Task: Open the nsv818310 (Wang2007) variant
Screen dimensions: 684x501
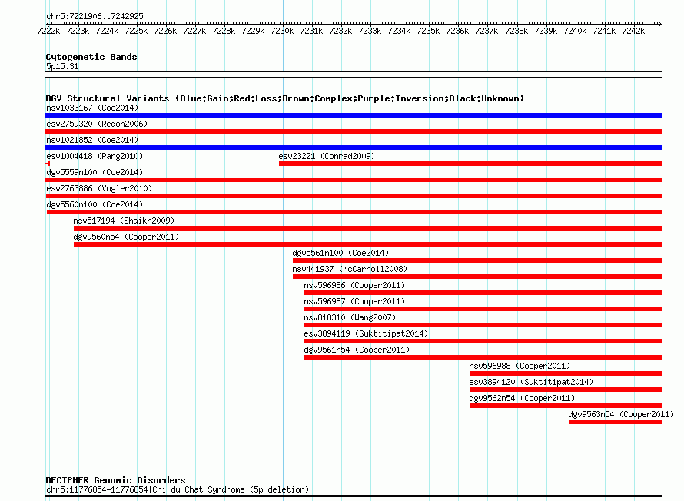Action: pyautogui.click(x=350, y=317)
